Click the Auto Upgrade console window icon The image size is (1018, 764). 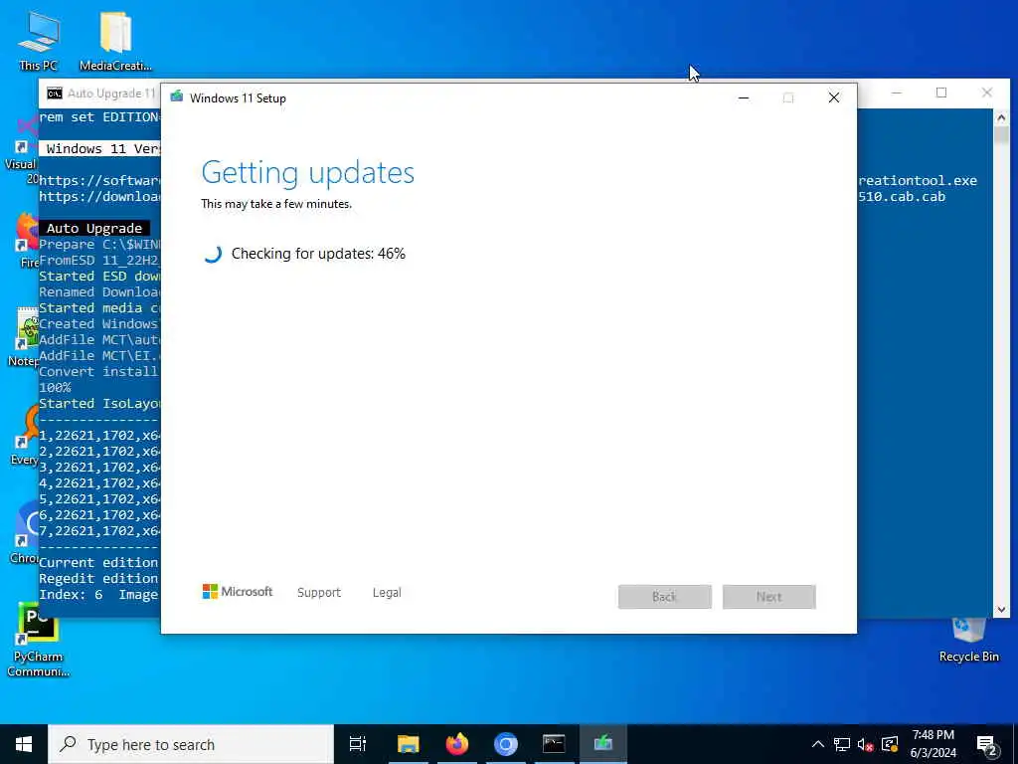(x=55, y=94)
